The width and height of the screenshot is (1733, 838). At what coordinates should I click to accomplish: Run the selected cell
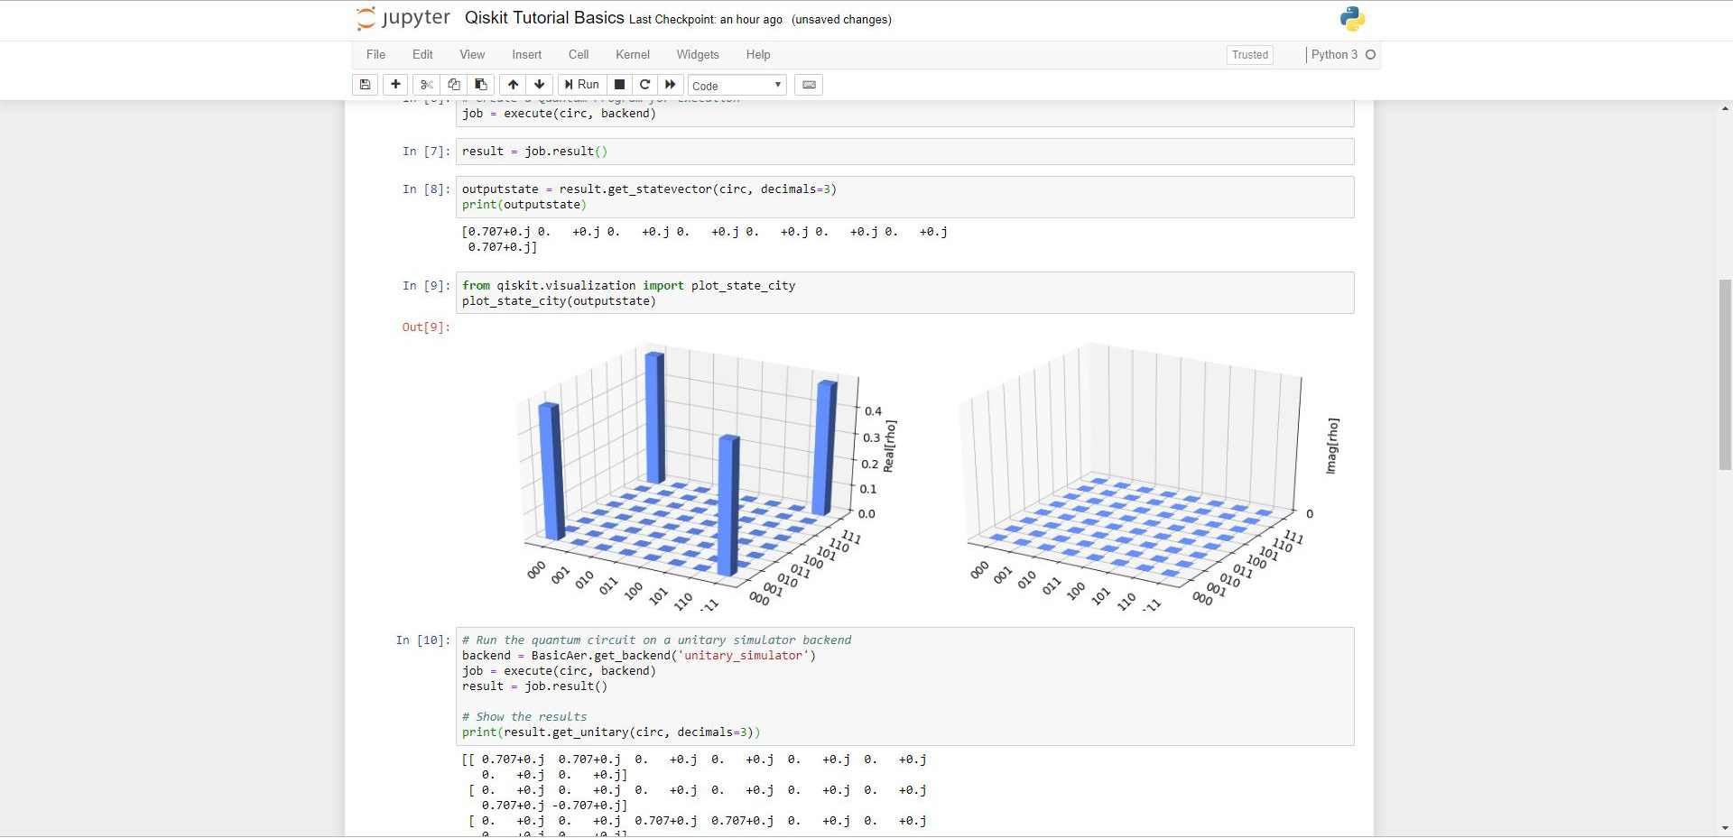point(582,85)
